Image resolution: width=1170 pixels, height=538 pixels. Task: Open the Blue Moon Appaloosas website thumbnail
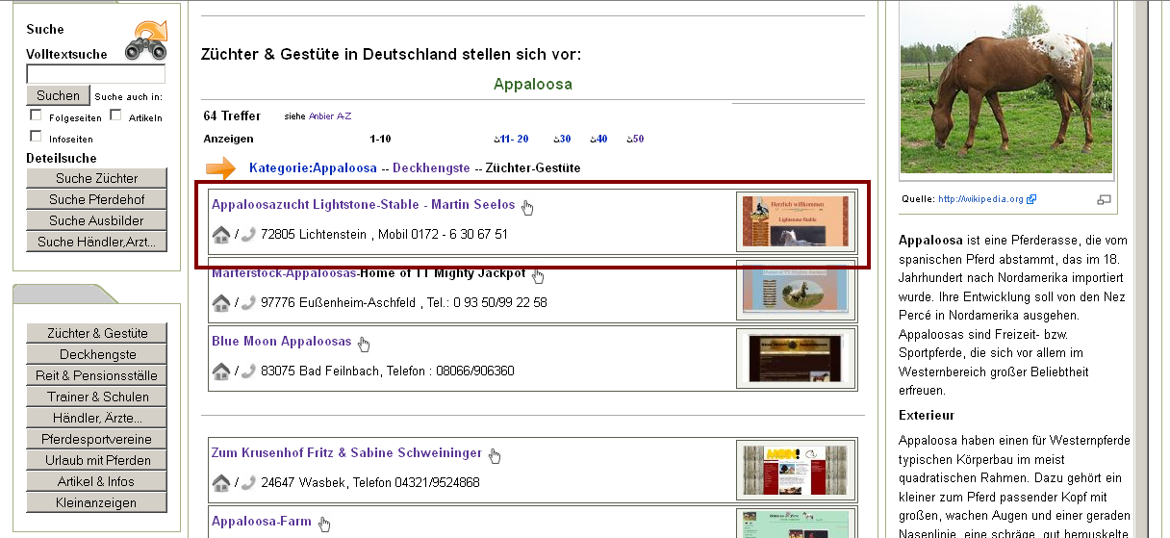(x=795, y=358)
